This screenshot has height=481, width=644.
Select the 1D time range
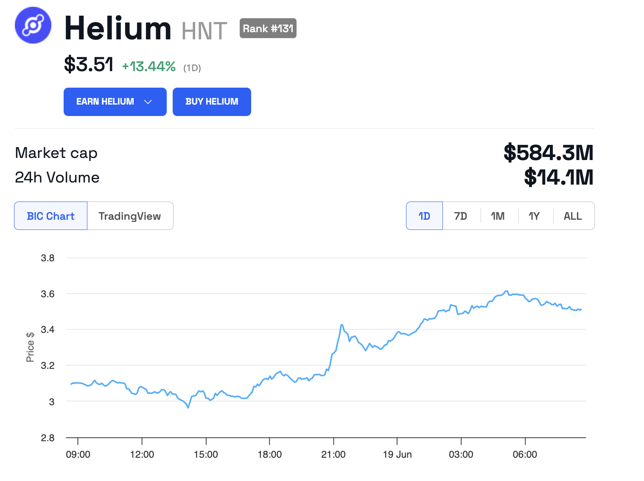coord(424,216)
